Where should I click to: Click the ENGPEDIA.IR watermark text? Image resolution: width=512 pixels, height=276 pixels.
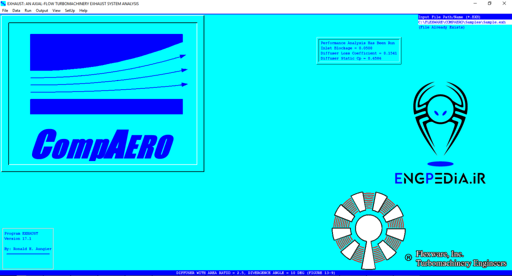440,178
